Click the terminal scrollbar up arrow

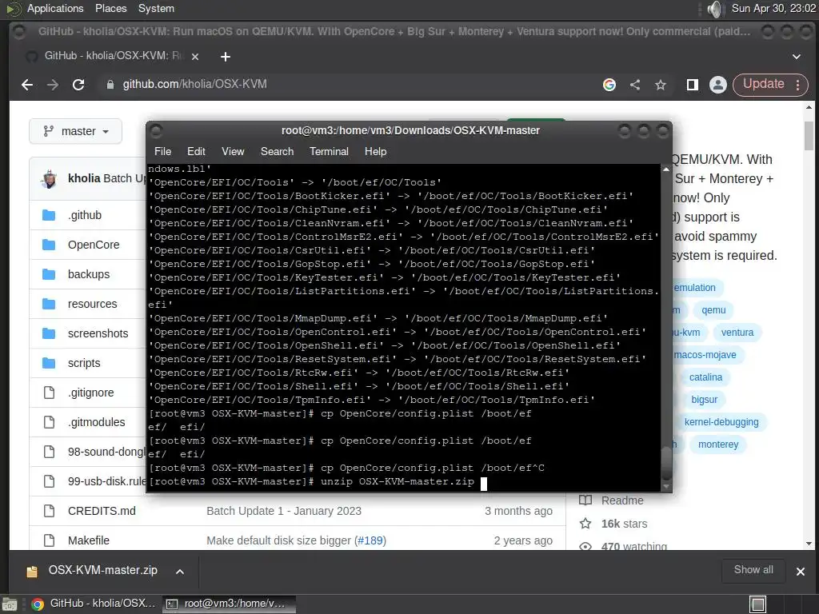(x=666, y=169)
